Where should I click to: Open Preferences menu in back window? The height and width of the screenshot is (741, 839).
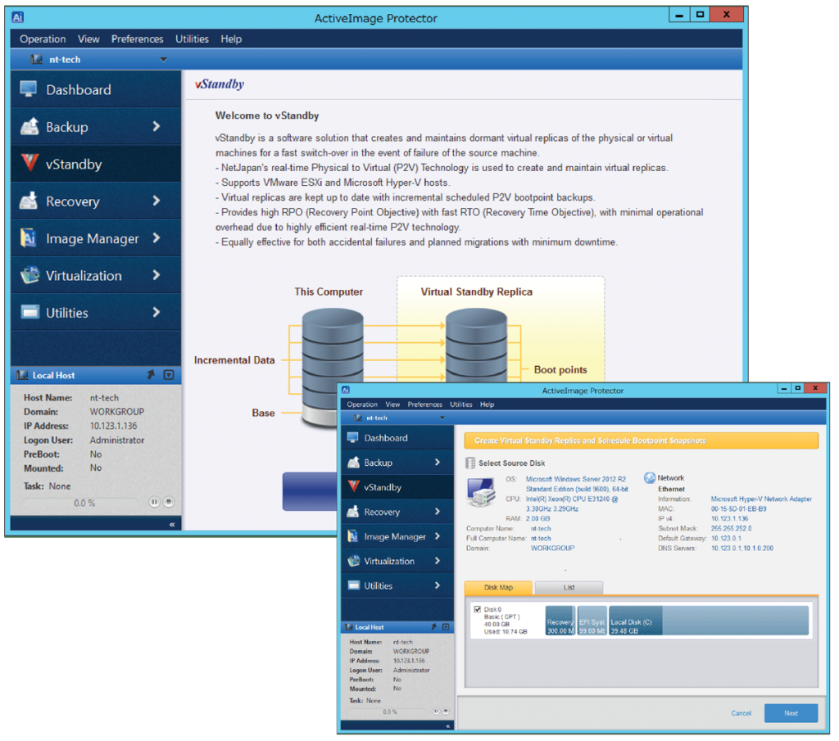(137, 38)
